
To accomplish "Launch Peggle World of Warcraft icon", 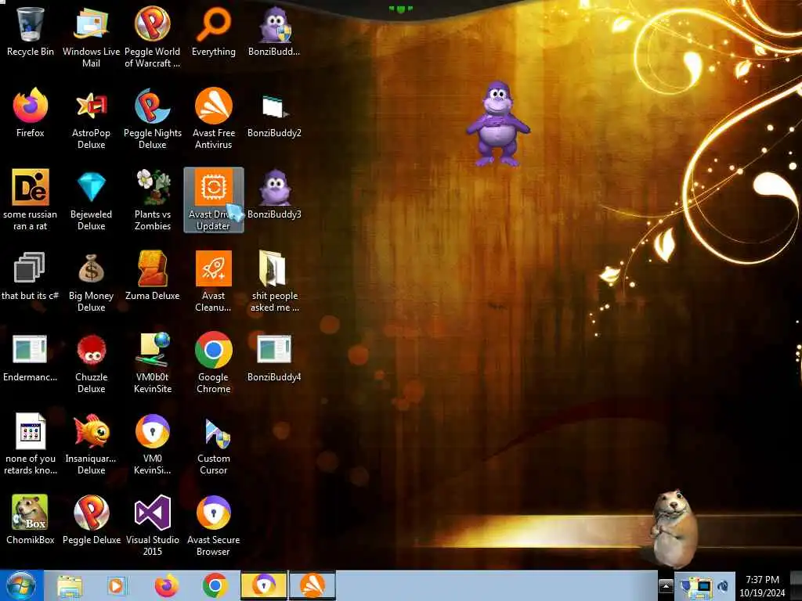I will pos(153,36).
